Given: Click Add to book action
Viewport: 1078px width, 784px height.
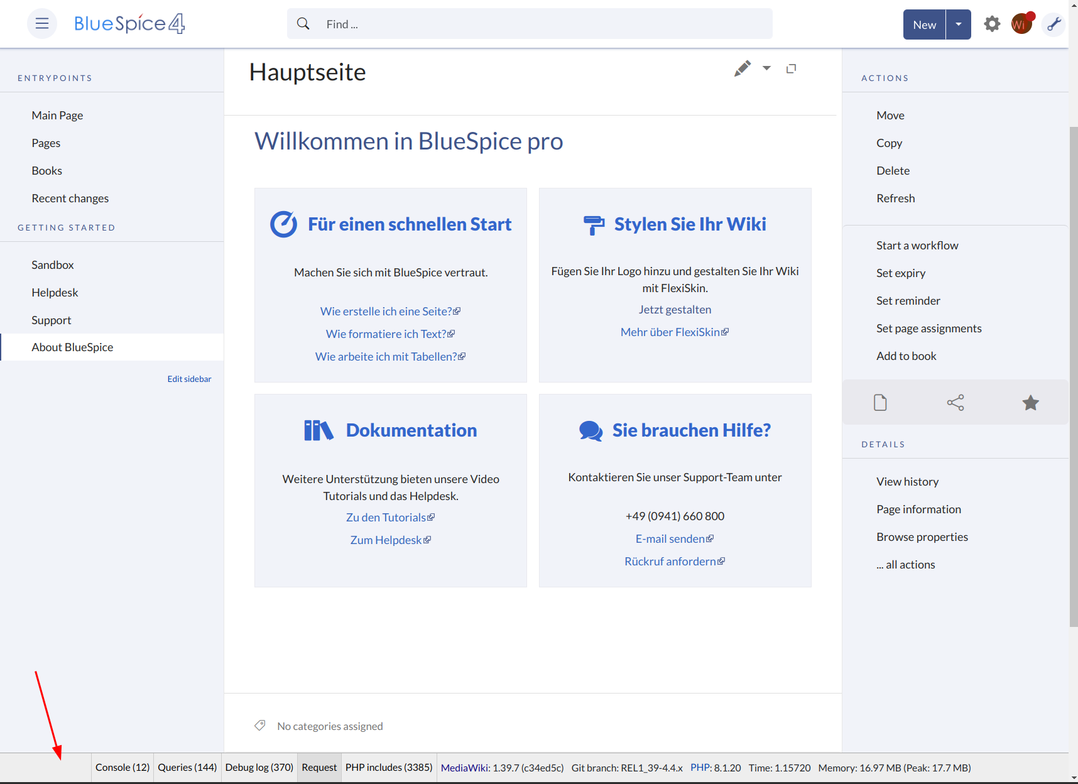Looking at the screenshot, I should [x=906, y=356].
